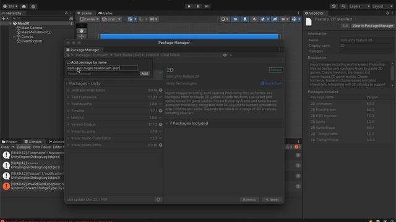
Task: Open the account dropdown in the top left
Action: 11,6
